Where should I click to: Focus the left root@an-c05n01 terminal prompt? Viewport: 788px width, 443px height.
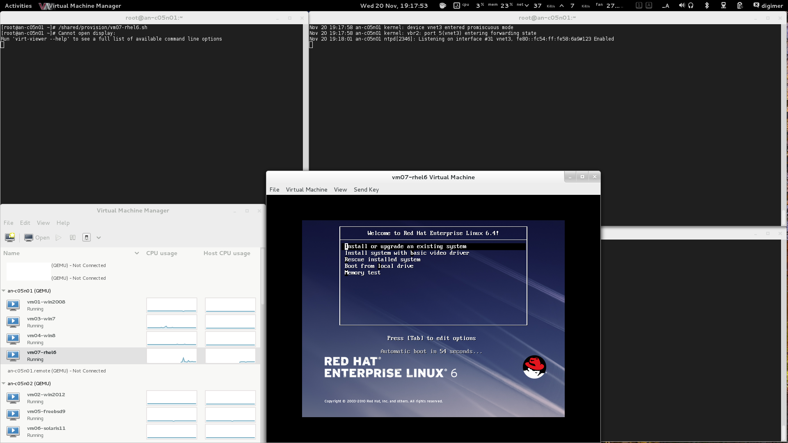coord(3,45)
